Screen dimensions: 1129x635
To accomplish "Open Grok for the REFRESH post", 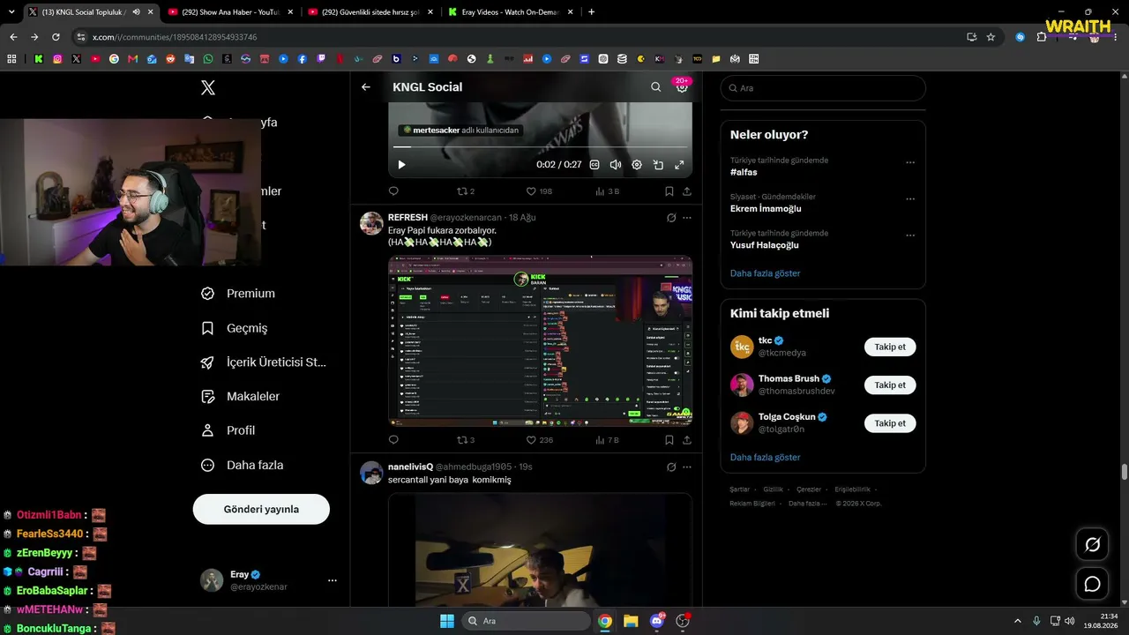I will pos(671,218).
